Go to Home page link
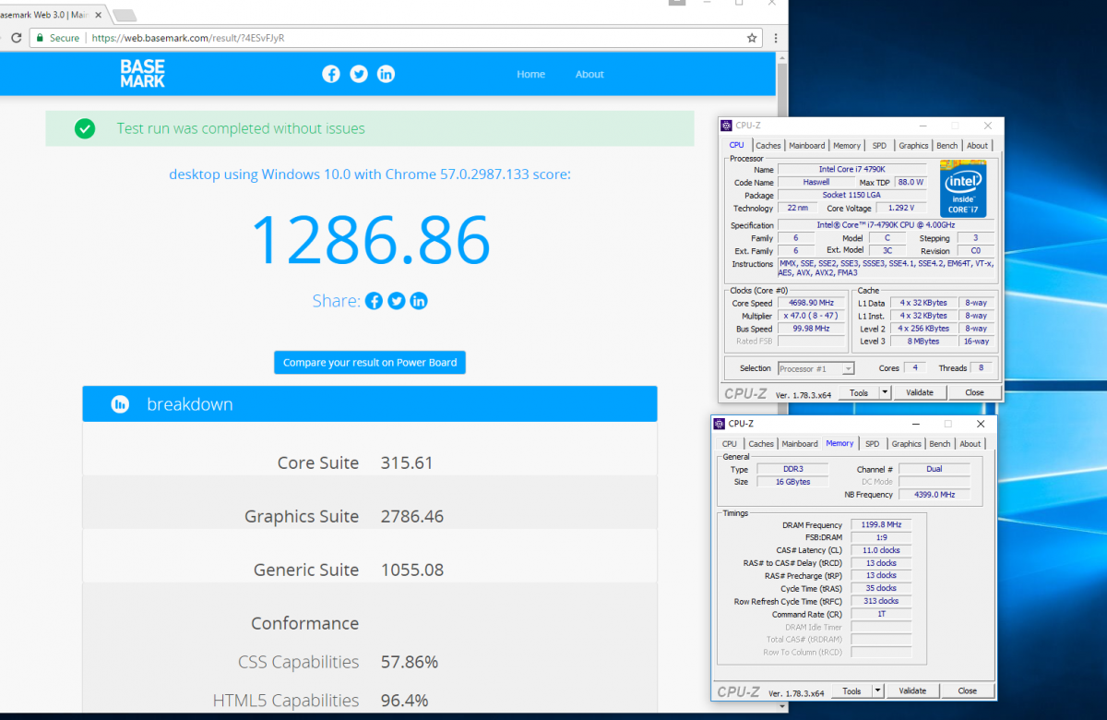The image size is (1107, 720). (x=530, y=74)
